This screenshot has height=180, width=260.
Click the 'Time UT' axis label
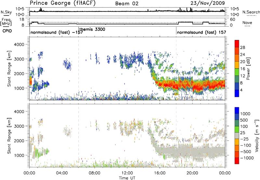click(x=127, y=178)
